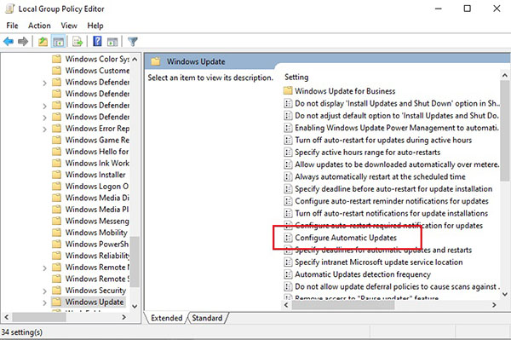Select Turn off auto-restart during active hours
Image resolution: width=511 pixels, height=340 pixels.
point(378,140)
